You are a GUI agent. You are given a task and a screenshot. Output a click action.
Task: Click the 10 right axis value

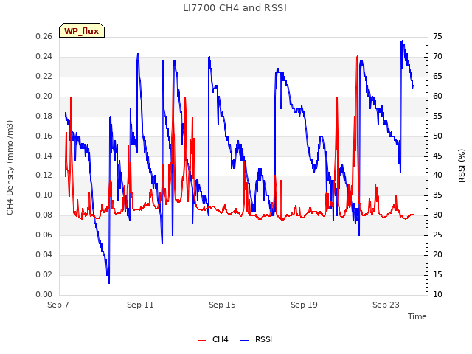coord(437,295)
